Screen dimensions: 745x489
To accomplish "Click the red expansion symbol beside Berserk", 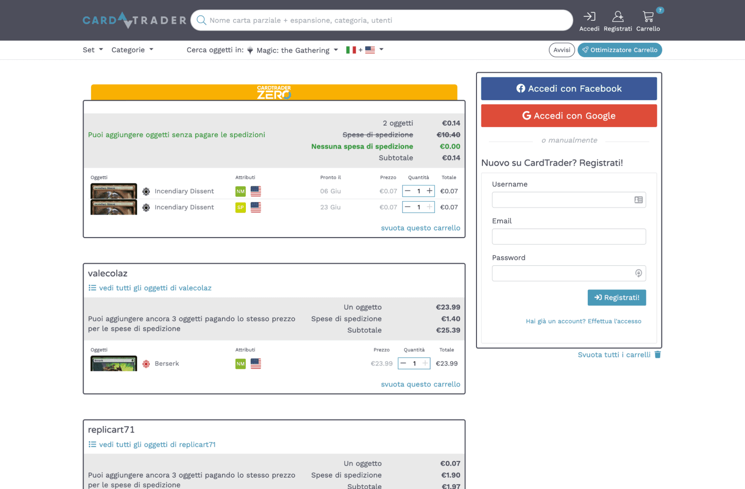I will point(146,364).
